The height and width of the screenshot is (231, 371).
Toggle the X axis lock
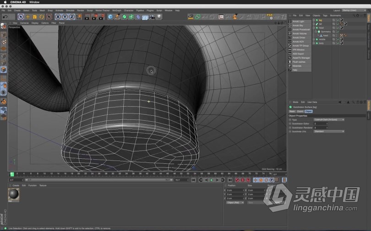[x=58, y=17]
